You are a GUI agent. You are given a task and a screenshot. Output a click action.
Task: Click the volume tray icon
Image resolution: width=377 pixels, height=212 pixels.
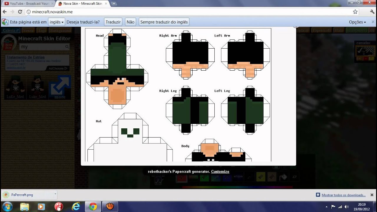click(346, 207)
